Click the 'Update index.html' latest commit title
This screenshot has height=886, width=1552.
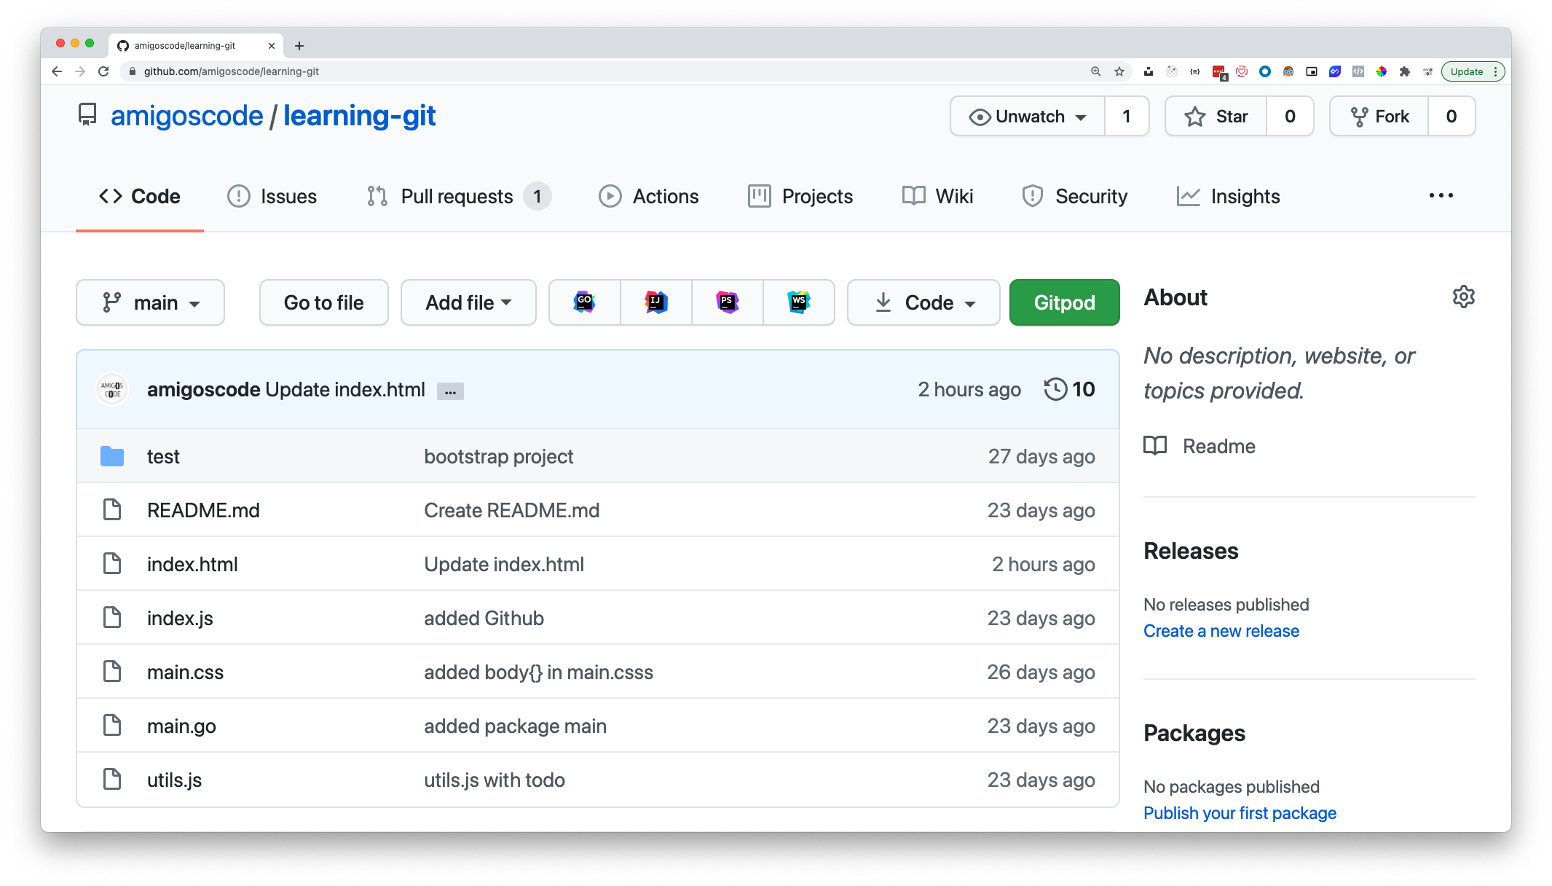345,389
